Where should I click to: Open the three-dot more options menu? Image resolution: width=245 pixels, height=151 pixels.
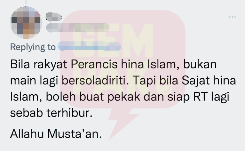232,17
